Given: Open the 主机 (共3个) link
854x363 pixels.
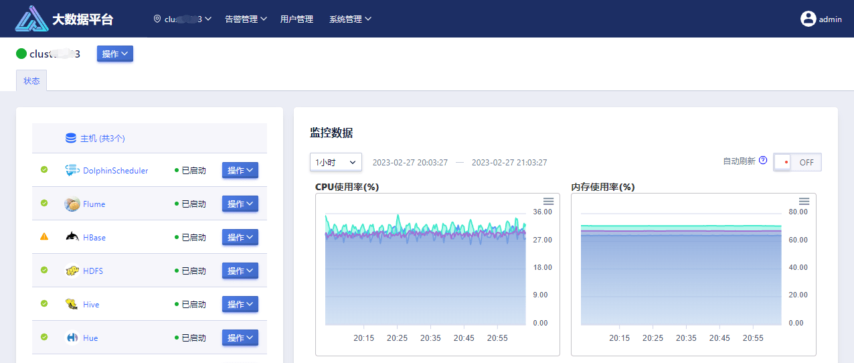Looking at the screenshot, I should [x=102, y=139].
